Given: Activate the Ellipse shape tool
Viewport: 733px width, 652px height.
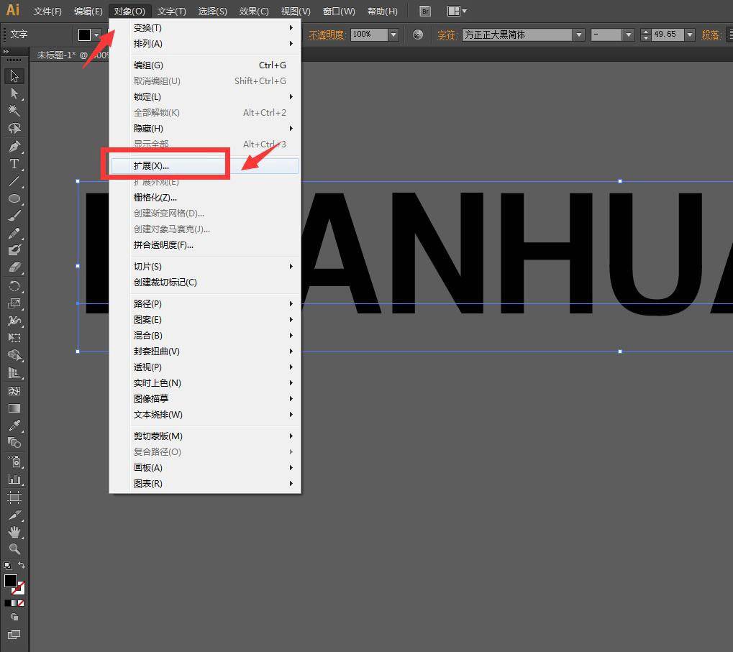Looking at the screenshot, I should pos(14,198).
